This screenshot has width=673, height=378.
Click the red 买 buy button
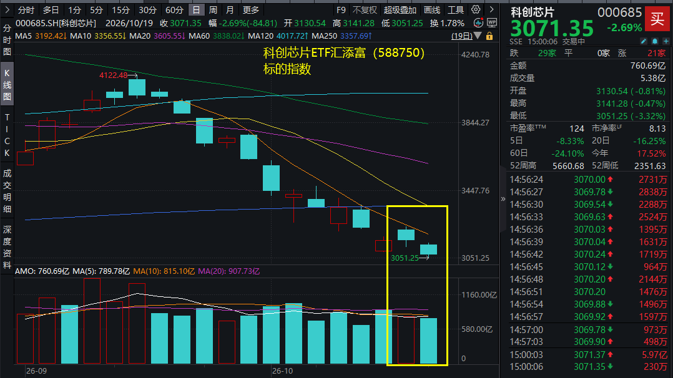click(x=657, y=19)
